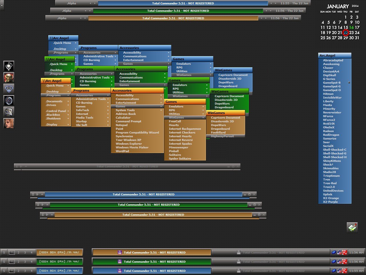Activate inactive Total Commander task on orange taskbar
Viewport: 366px width, 275px height.
click(x=270, y=252)
